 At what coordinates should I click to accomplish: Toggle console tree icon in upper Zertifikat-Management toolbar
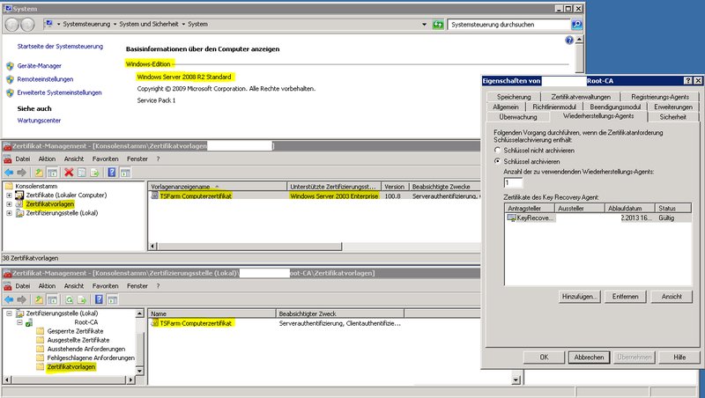tap(52, 173)
